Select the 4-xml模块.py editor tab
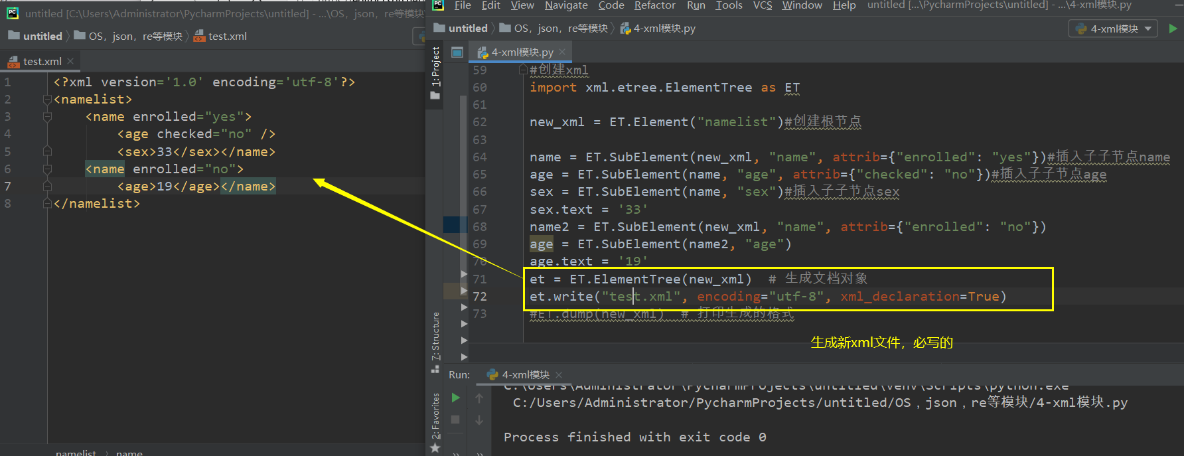This screenshot has width=1184, height=456. click(x=522, y=52)
